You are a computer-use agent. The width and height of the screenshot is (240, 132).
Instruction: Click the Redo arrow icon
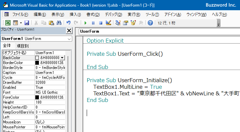[76, 23]
